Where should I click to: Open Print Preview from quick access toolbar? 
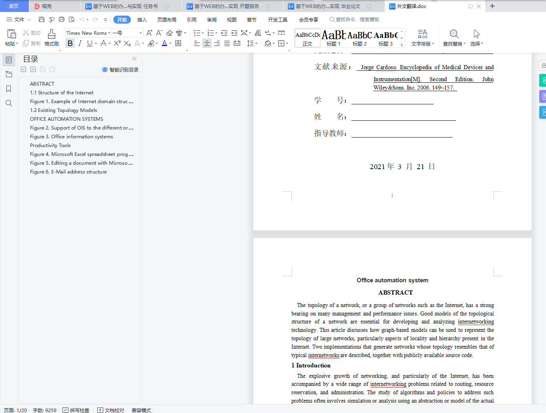pos(72,20)
